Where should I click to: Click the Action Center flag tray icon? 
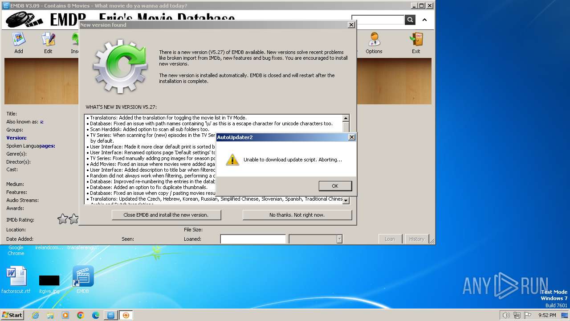tap(527, 315)
